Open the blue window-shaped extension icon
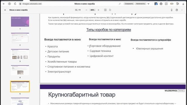This screenshot has height=105, width=187. click(x=156, y=4)
